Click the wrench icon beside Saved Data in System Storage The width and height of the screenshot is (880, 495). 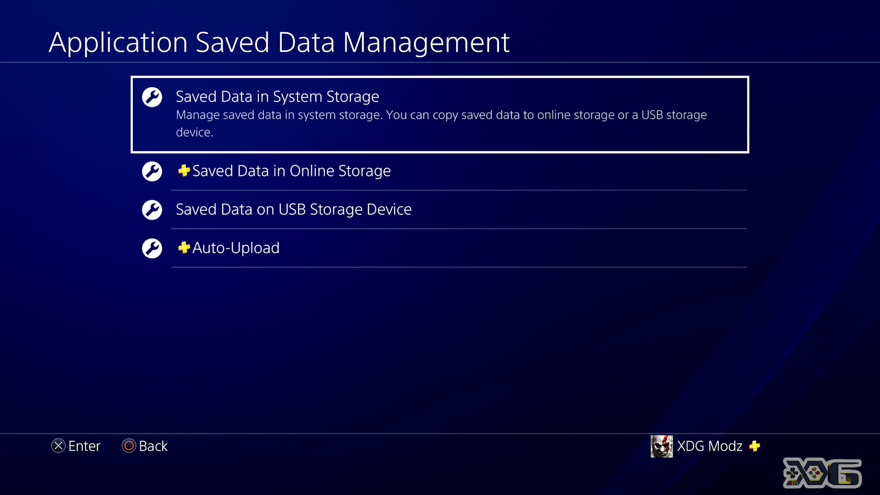click(152, 97)
